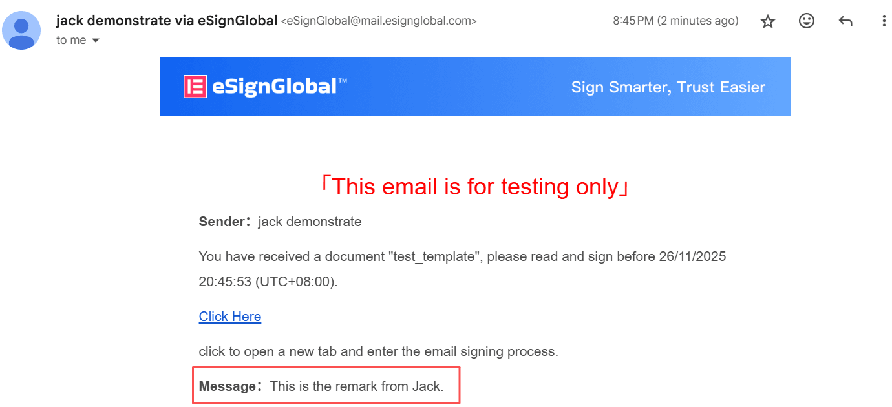The width and height of the screenshot is (892, 407).
Task: Open the "Click Here" signing link
Action: coord(230,317)
